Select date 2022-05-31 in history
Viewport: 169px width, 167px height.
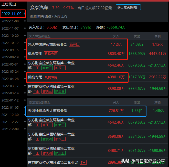[10, 64]
